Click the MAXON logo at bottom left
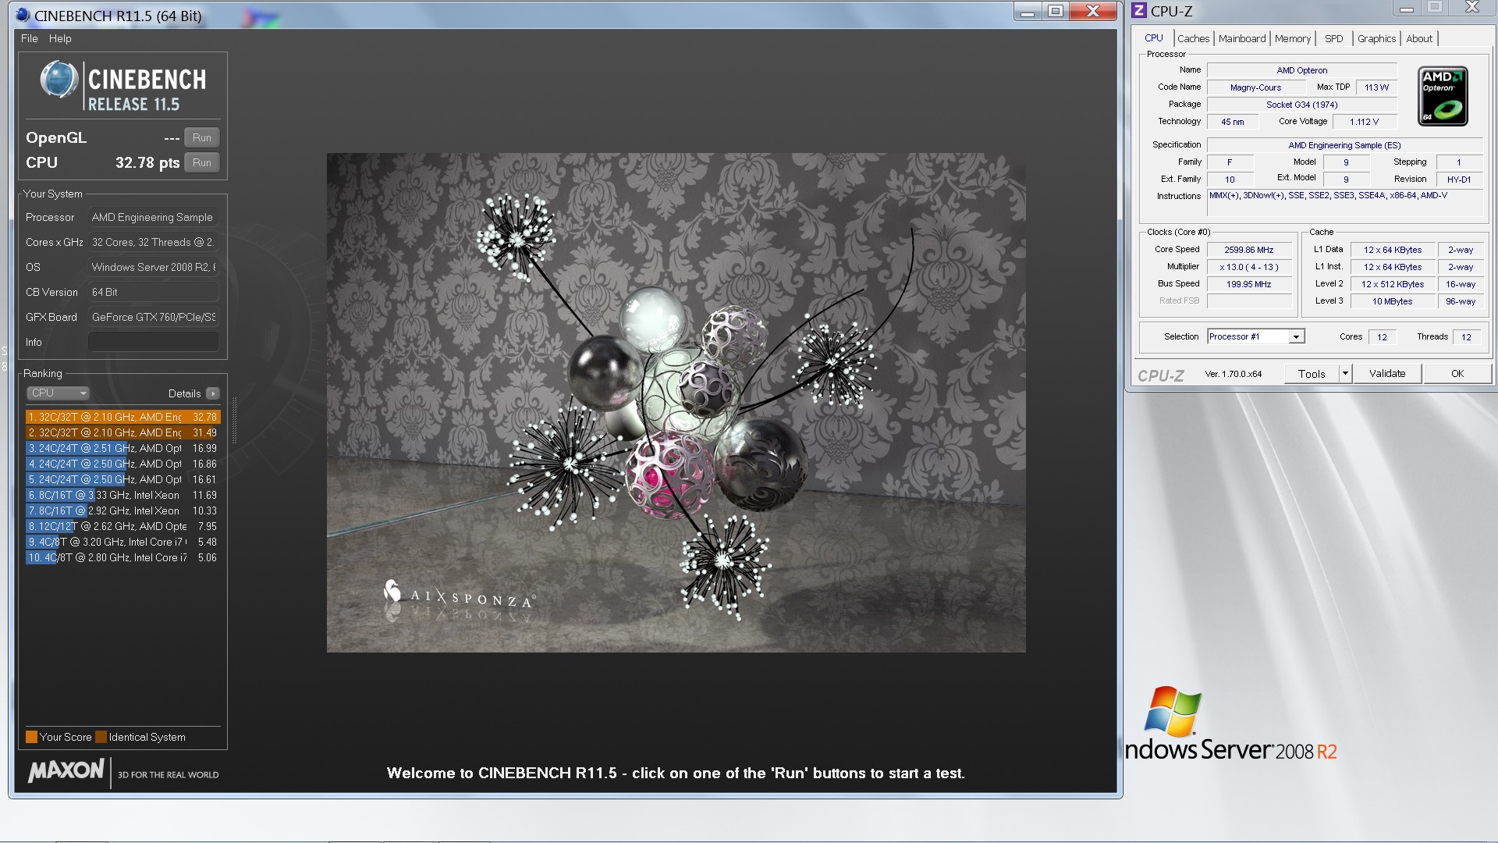This screenshot has width=1498, height=843. point(66,771)
